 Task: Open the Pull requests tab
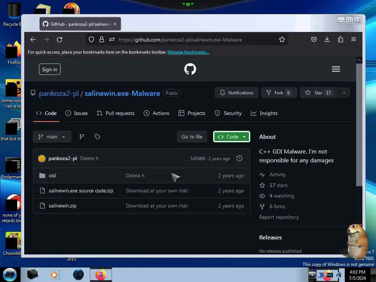(x=116, y=113)
